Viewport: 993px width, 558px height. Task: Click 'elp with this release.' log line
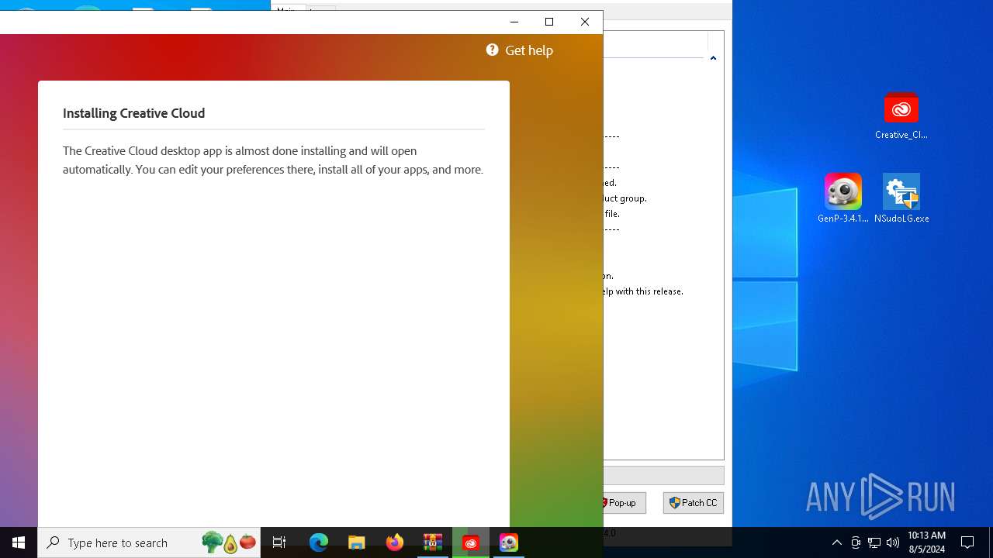pyautogui.click(x=644, y=291)
